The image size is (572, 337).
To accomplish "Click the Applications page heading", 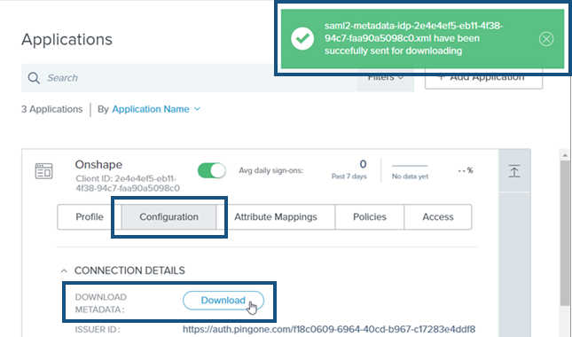I will tap(67, 39).
